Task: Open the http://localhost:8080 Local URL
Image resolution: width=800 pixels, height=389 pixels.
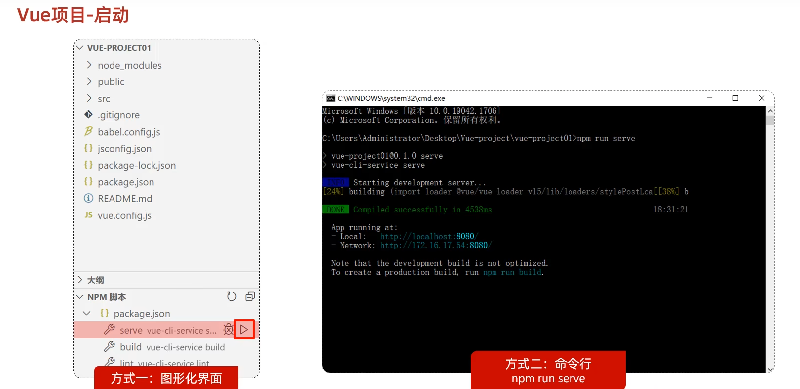Action: tap(429, 237)
